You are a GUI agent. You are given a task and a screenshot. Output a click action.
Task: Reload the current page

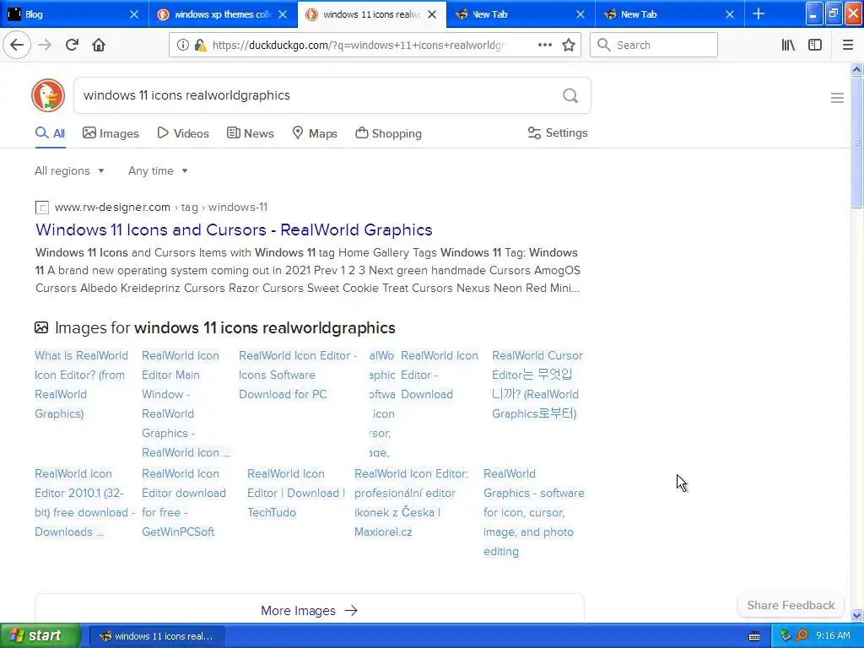pos(72,45)
